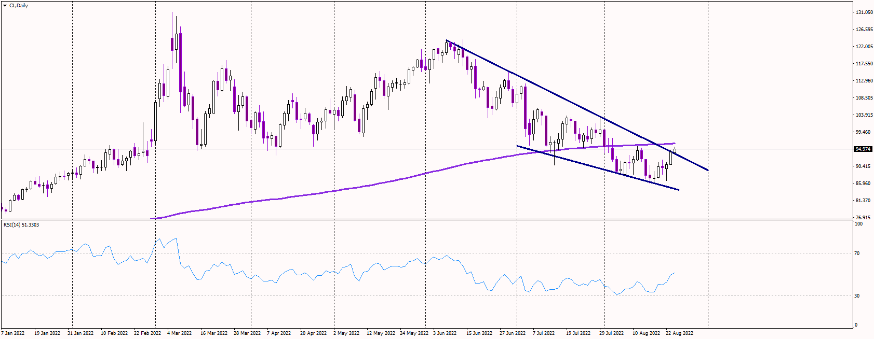Select the 108.505 price axis label
Viewport: 874px width, 339px height.
click(864, 98)
